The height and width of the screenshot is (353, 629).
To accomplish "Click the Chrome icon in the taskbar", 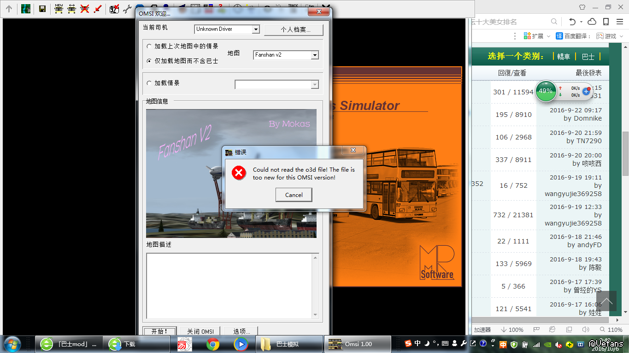I will tap(212, 344).
